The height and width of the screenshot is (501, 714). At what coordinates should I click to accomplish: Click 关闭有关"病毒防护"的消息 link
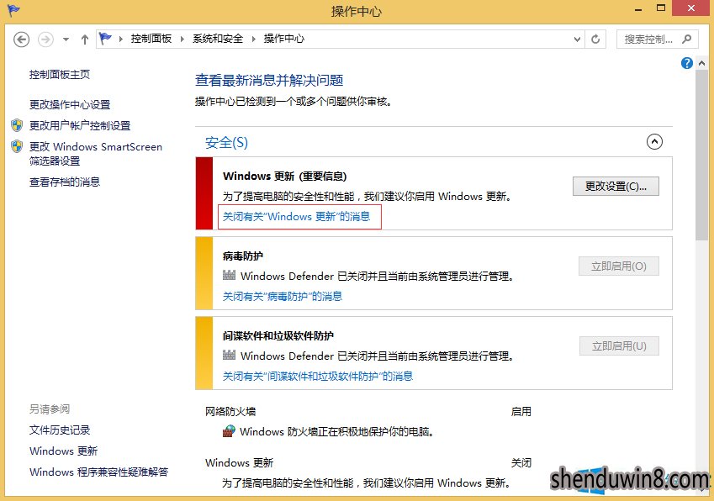pos(283,297)
